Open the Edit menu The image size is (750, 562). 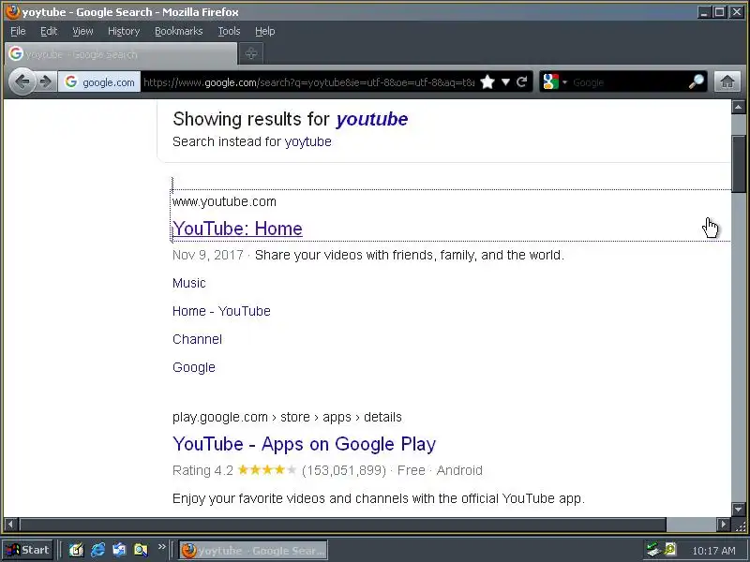[x=49, y=31]
